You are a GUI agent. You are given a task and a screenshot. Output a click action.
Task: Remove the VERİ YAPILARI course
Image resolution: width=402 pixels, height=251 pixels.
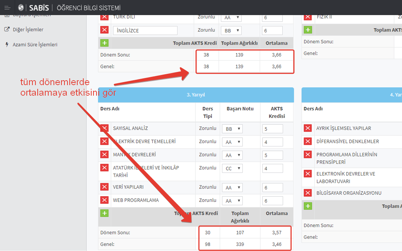[104, 187]
